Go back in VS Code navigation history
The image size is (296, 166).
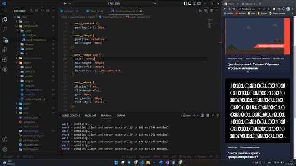(65, 4)
